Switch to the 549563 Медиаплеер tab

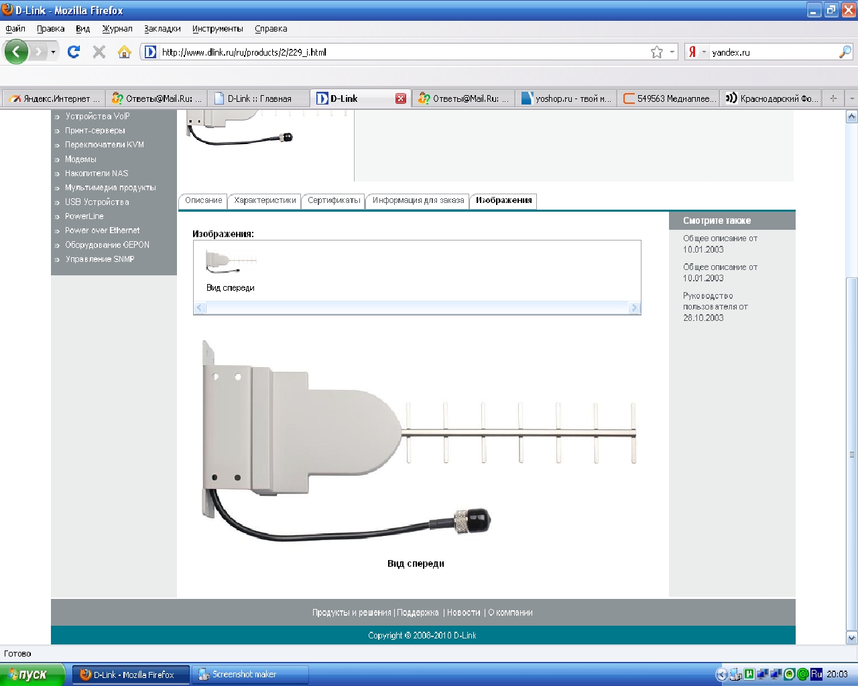coord(668,98)
